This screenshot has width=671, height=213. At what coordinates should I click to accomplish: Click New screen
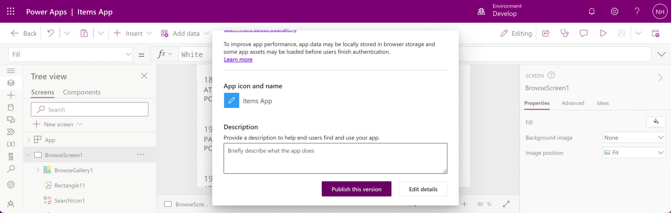point(58,124)
